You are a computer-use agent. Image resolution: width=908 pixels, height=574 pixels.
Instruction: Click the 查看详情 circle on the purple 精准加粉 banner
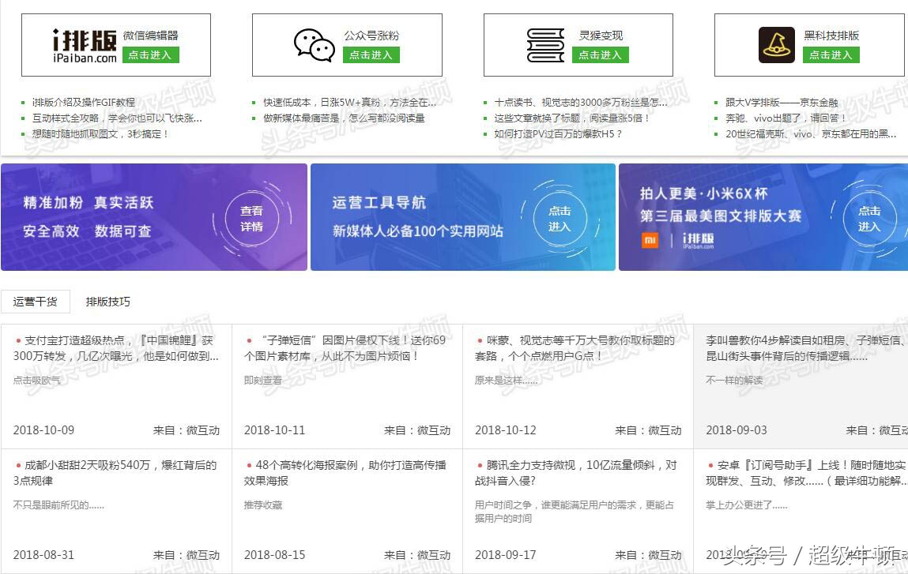(x=251, y=216)
